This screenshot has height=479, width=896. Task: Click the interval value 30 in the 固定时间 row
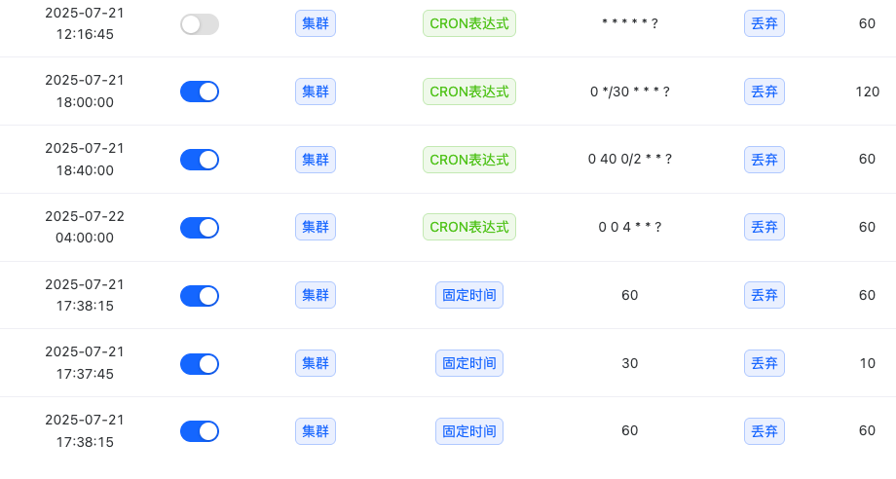coord(630,363)
